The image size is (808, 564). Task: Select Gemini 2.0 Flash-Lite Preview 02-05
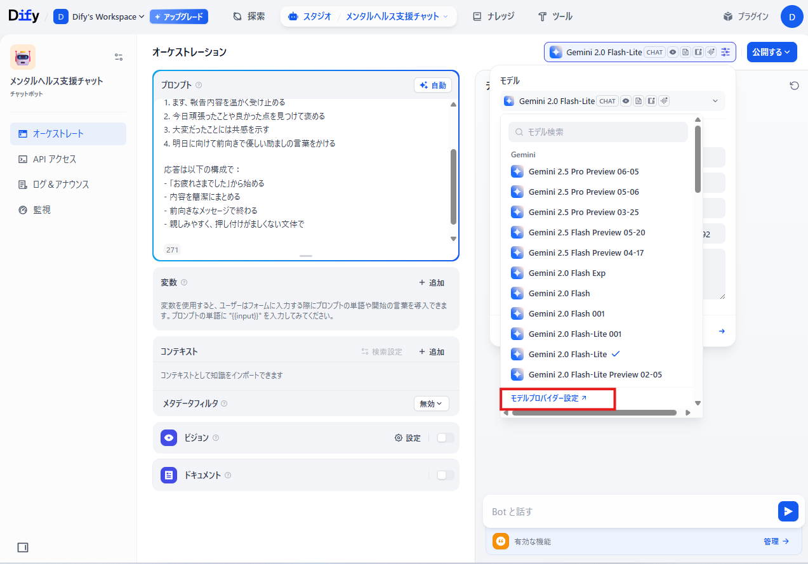point(597,374)
